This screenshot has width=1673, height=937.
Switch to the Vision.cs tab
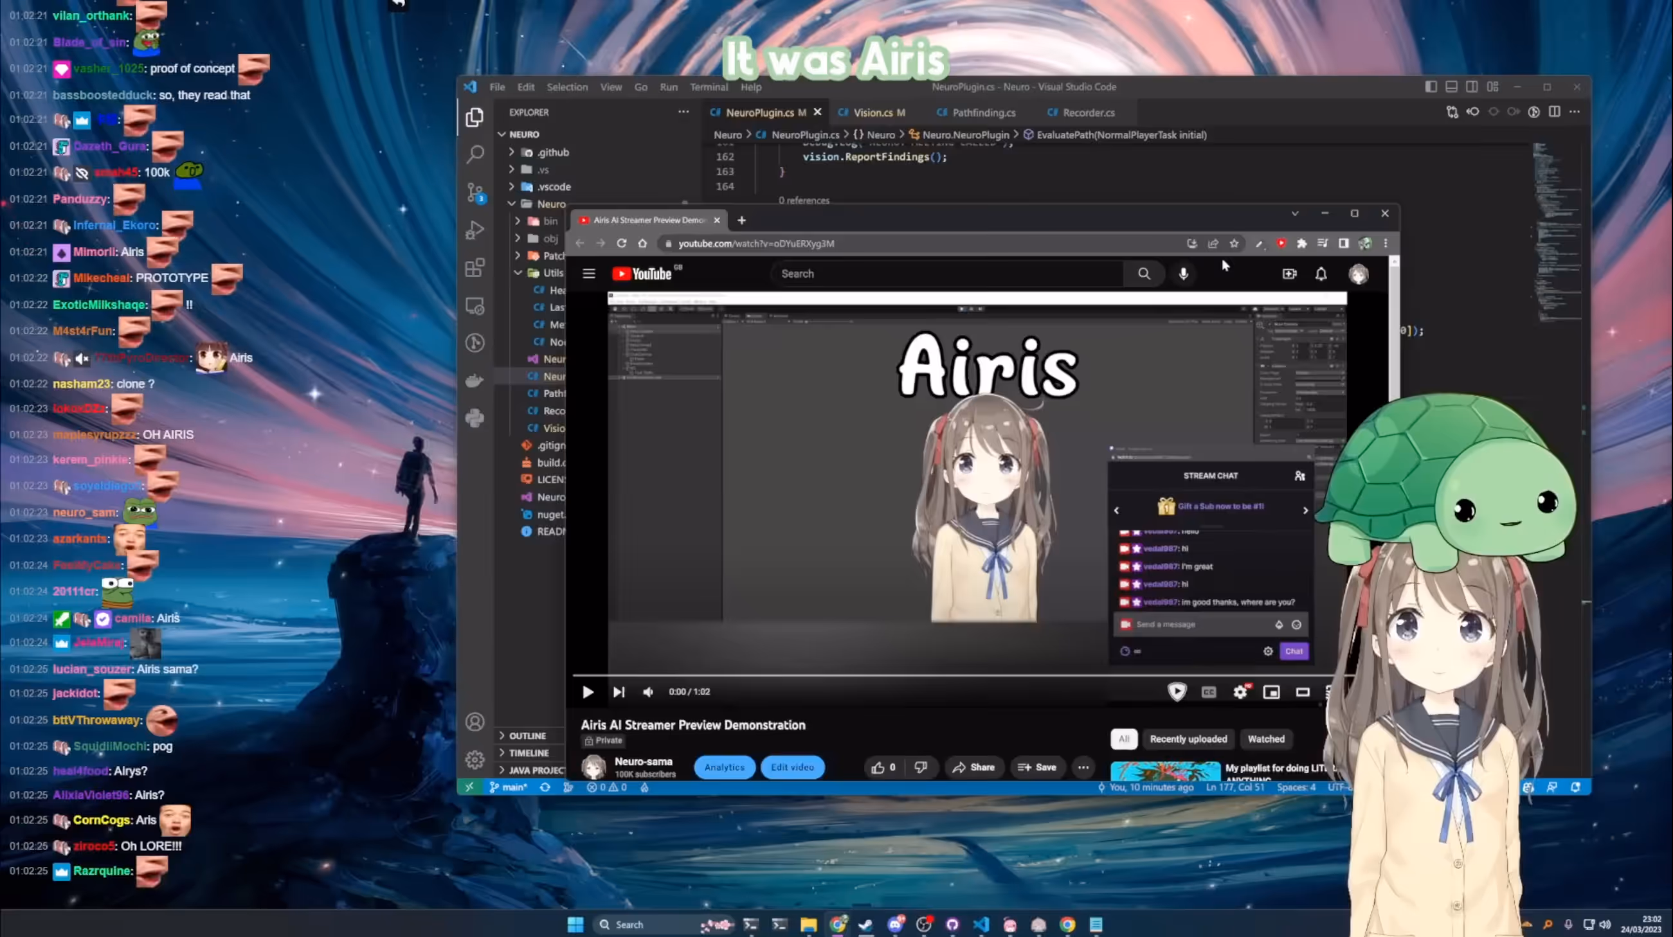pos(873,112)
